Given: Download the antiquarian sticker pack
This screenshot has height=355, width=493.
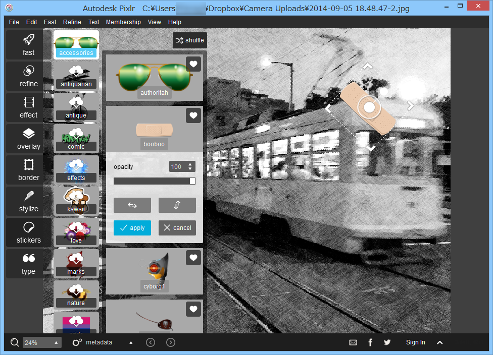Looking at the screenshot, I should tap(76, 76).
